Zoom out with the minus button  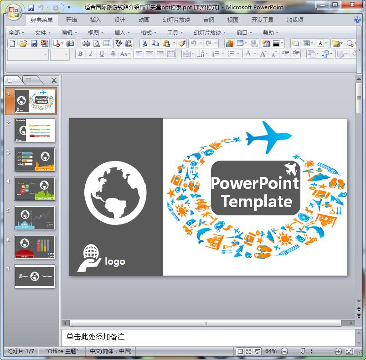pyautogui.click(x=284, y=351)
